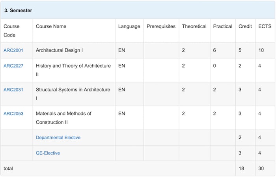Screen dimensions: 276x177
Task: Select Structural Systems in Architecture I text
Action: [x=73, y=94]
